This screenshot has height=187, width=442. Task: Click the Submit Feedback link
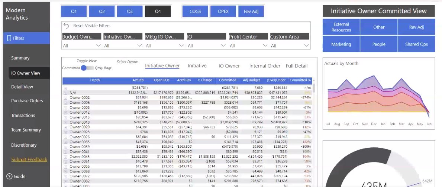click(x=29, y=160)
